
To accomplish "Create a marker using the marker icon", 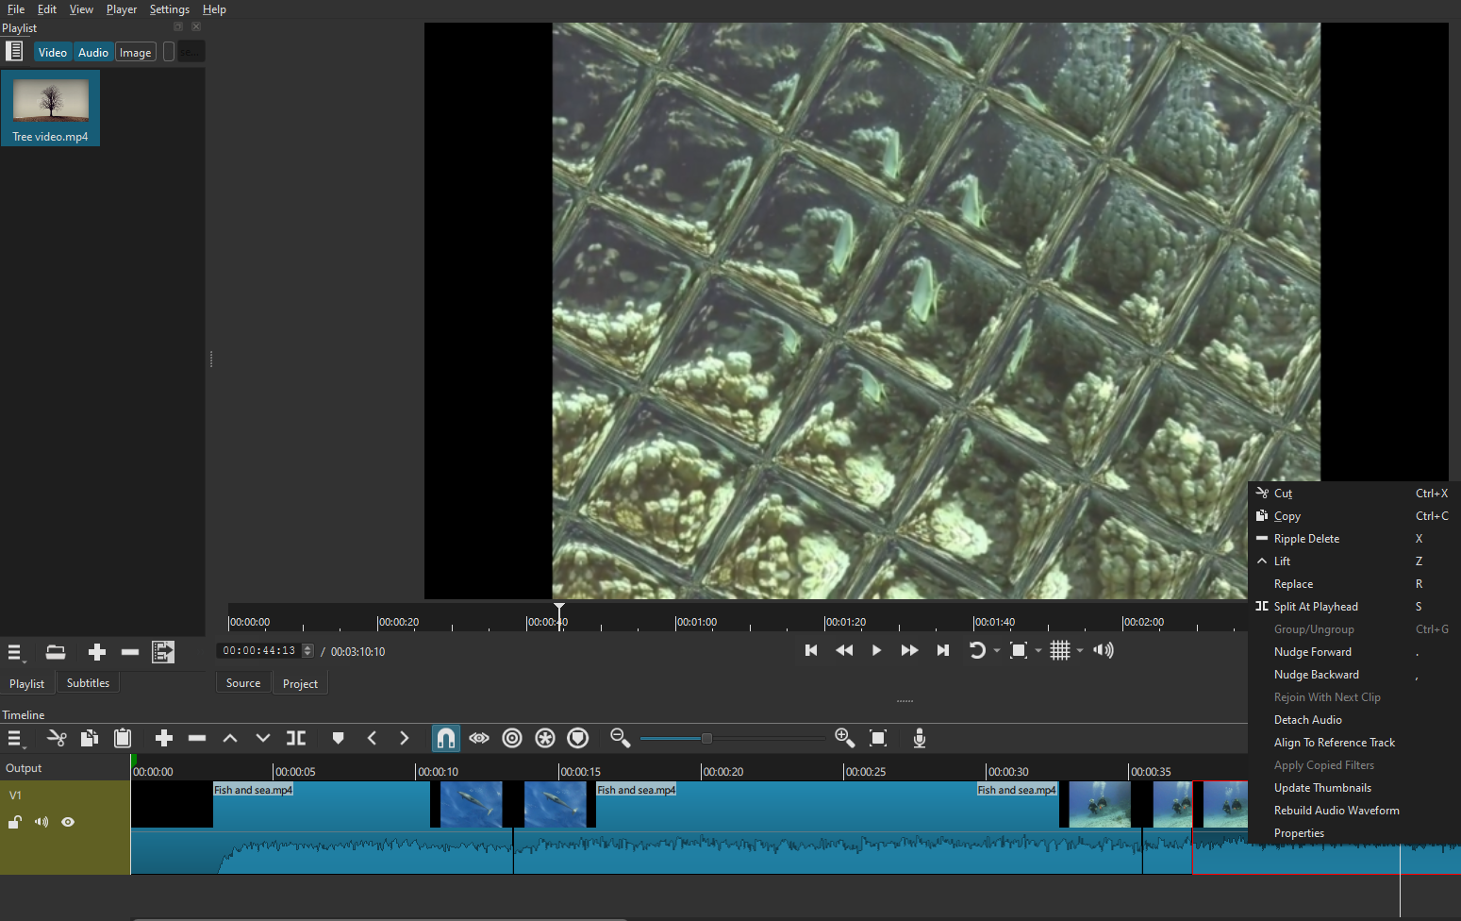I will (x=338, y=738).
